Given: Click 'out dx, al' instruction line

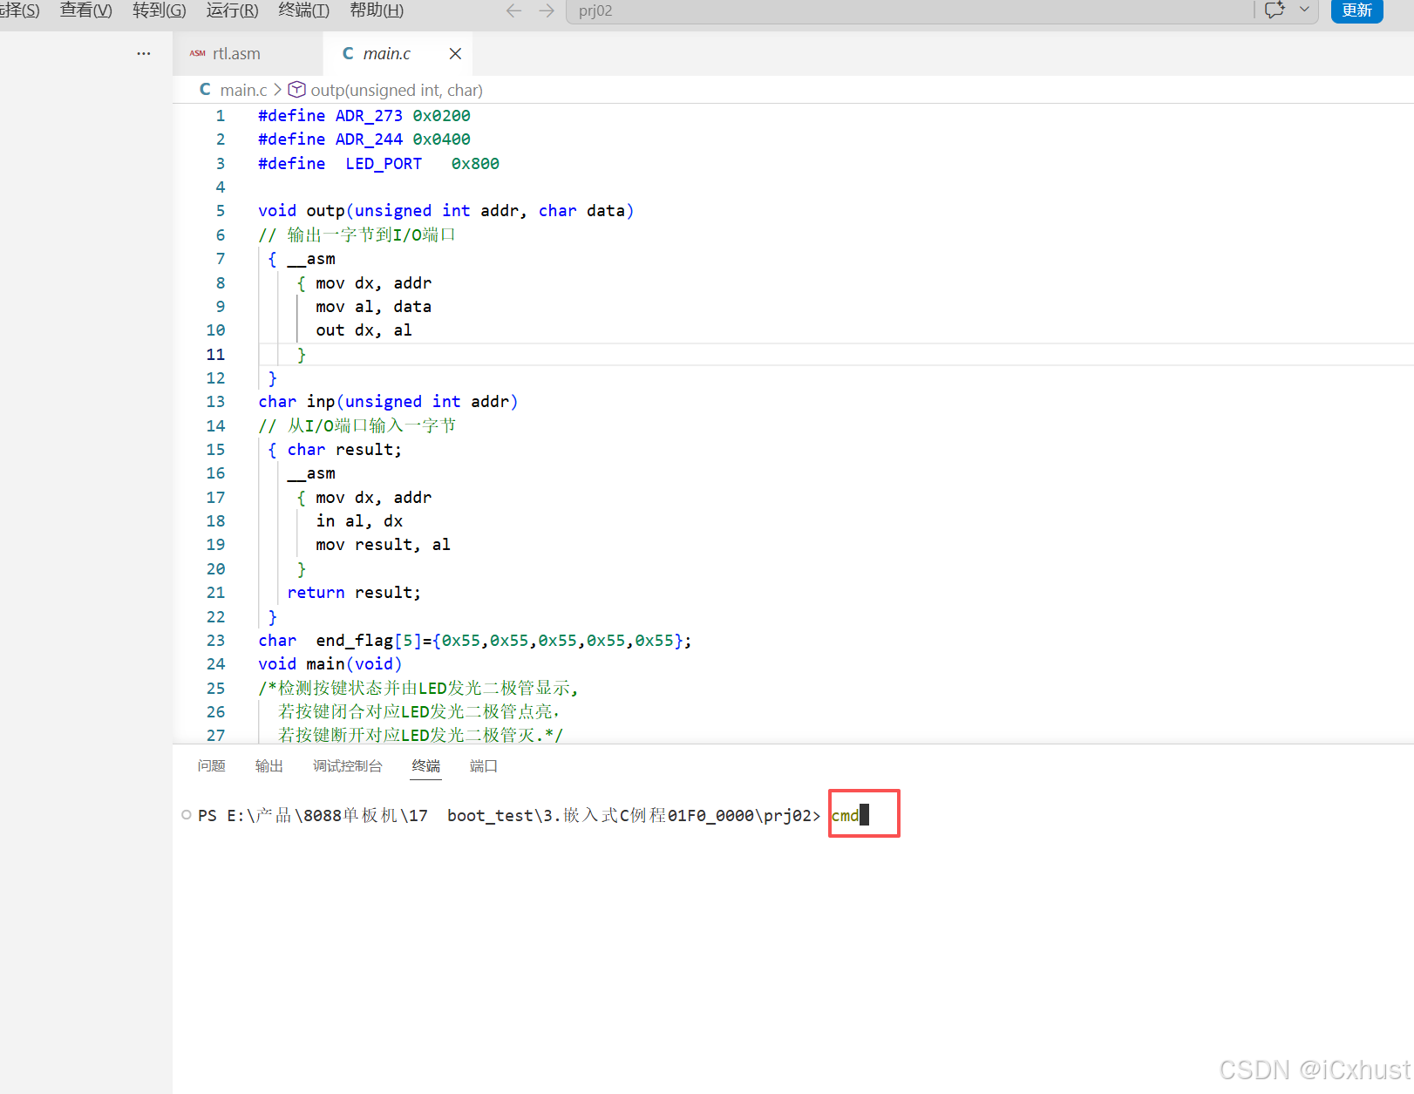Looking at the screenshot, I should click(364, 330).
